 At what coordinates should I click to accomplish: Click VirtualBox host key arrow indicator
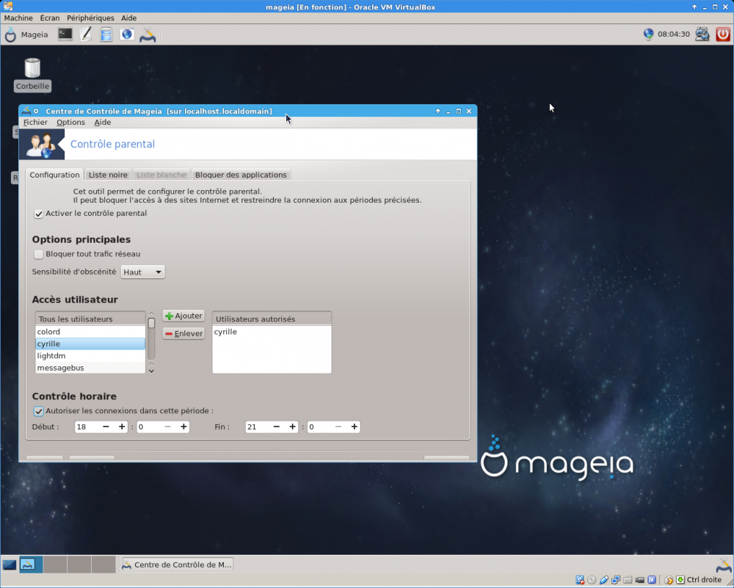coord(680,580)
